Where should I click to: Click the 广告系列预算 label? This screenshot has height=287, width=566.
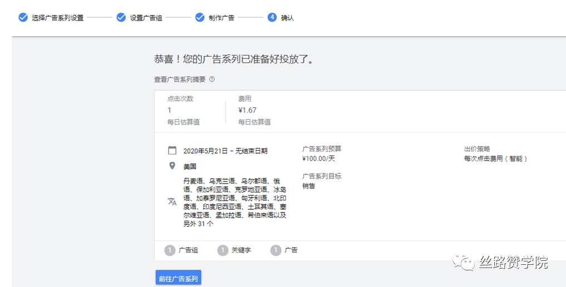(322, 149)
